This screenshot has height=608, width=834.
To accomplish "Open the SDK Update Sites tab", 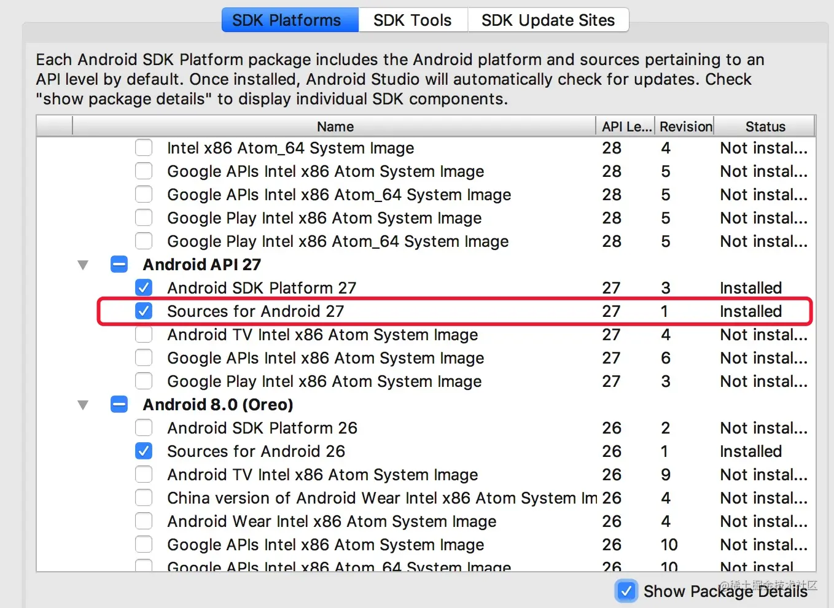I will click(x=548, y=20).
